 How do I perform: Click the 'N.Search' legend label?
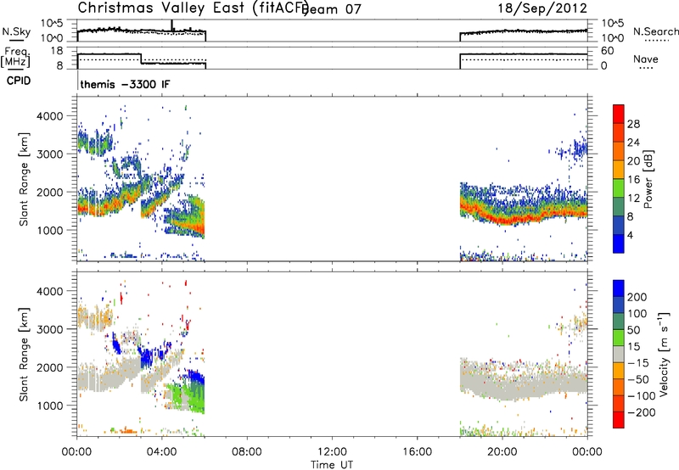point(655,31)
